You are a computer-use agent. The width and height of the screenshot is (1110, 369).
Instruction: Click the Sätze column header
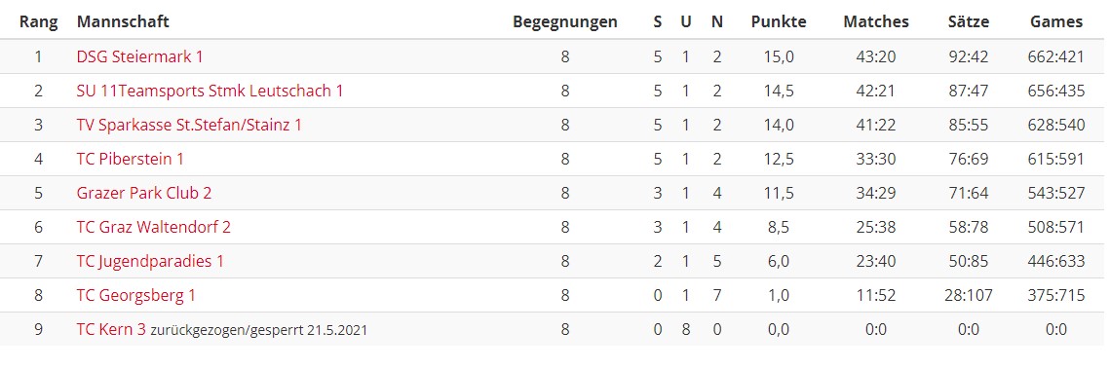pos(969,22)
